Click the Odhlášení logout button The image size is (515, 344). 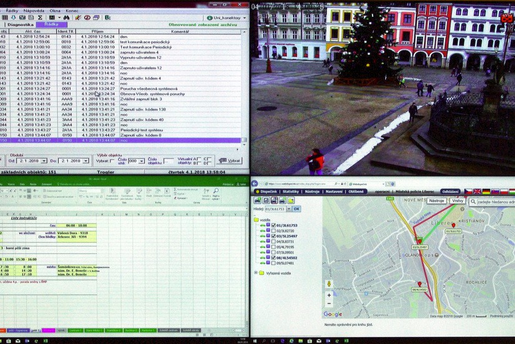tap(450, 192)
